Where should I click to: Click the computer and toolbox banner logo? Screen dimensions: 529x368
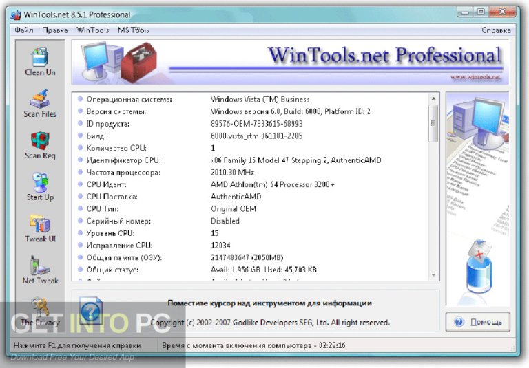coord(118,62)
